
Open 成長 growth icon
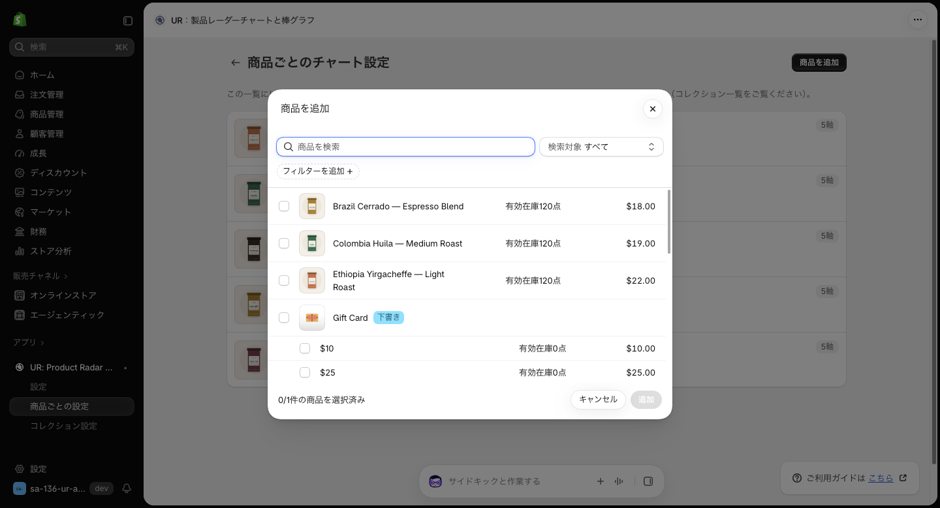click(20, 153)
